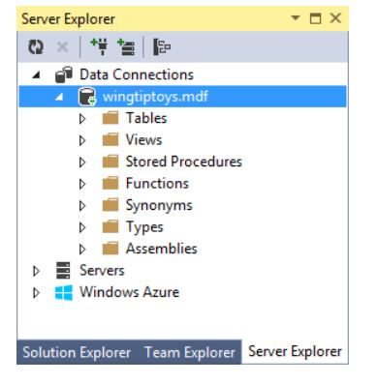This screenshot has height=384, width=378.
Task: Click the SharePoint connections tree icon
Action: pyautogui.click(x=162, y=47)
